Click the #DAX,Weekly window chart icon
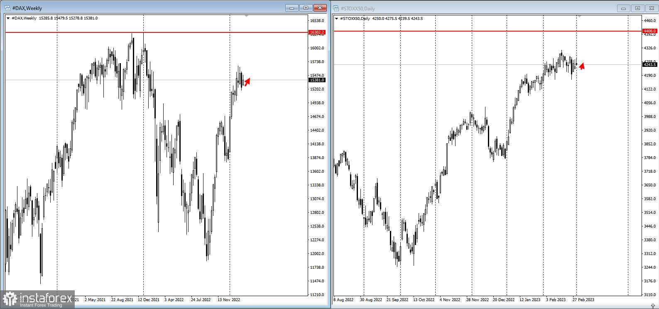Viewport: 659px width, 309px height. 7,8
